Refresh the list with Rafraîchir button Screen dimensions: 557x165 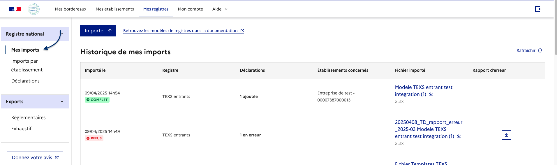(529, 50)
